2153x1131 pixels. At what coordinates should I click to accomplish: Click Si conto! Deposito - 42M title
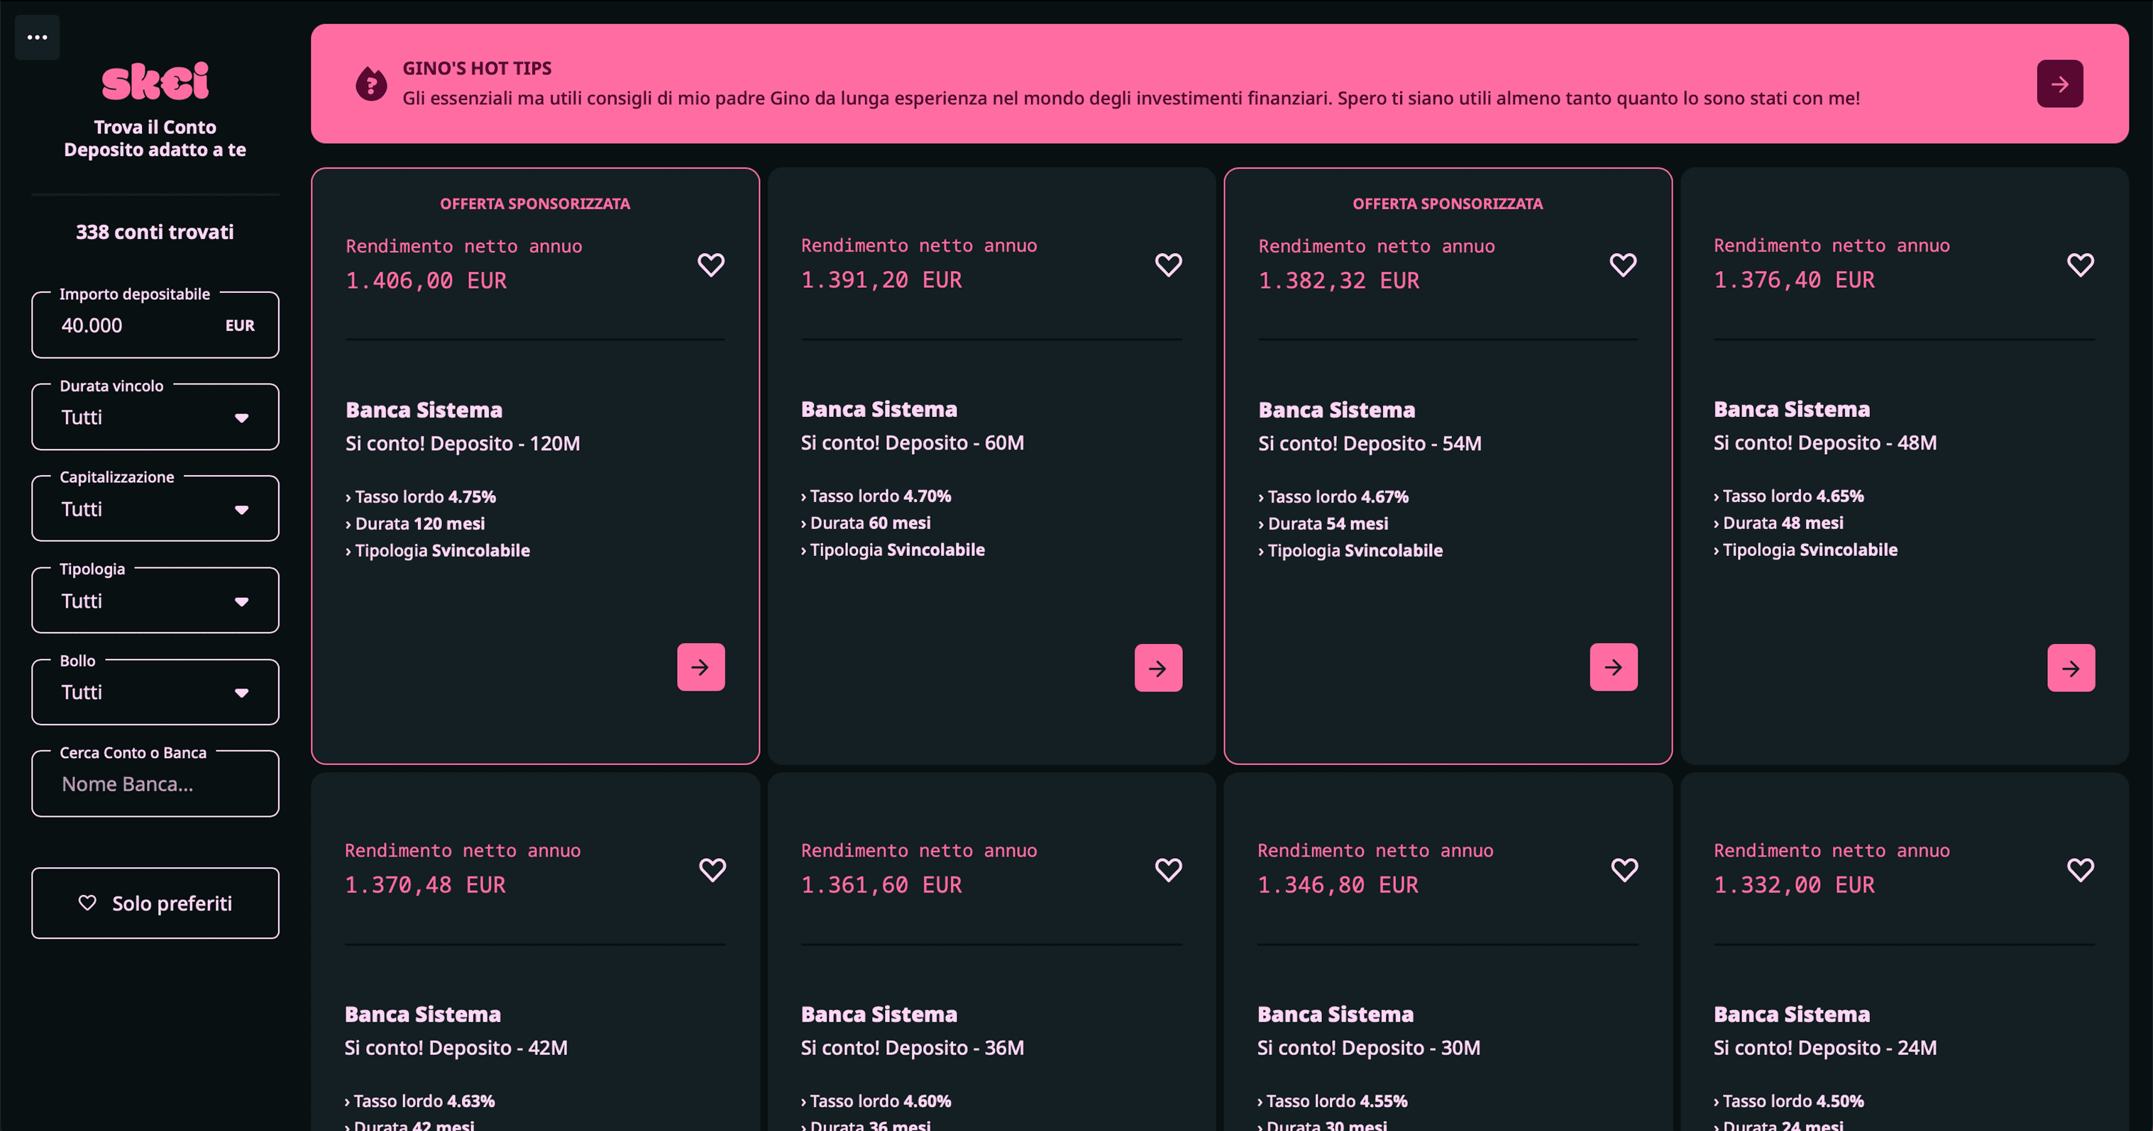[x=456, y=1048]
